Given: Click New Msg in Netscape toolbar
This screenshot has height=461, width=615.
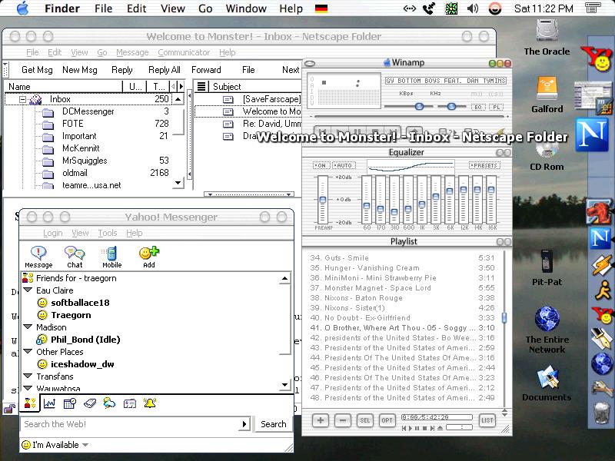Looking at the screenshot, I should (80, 70).
